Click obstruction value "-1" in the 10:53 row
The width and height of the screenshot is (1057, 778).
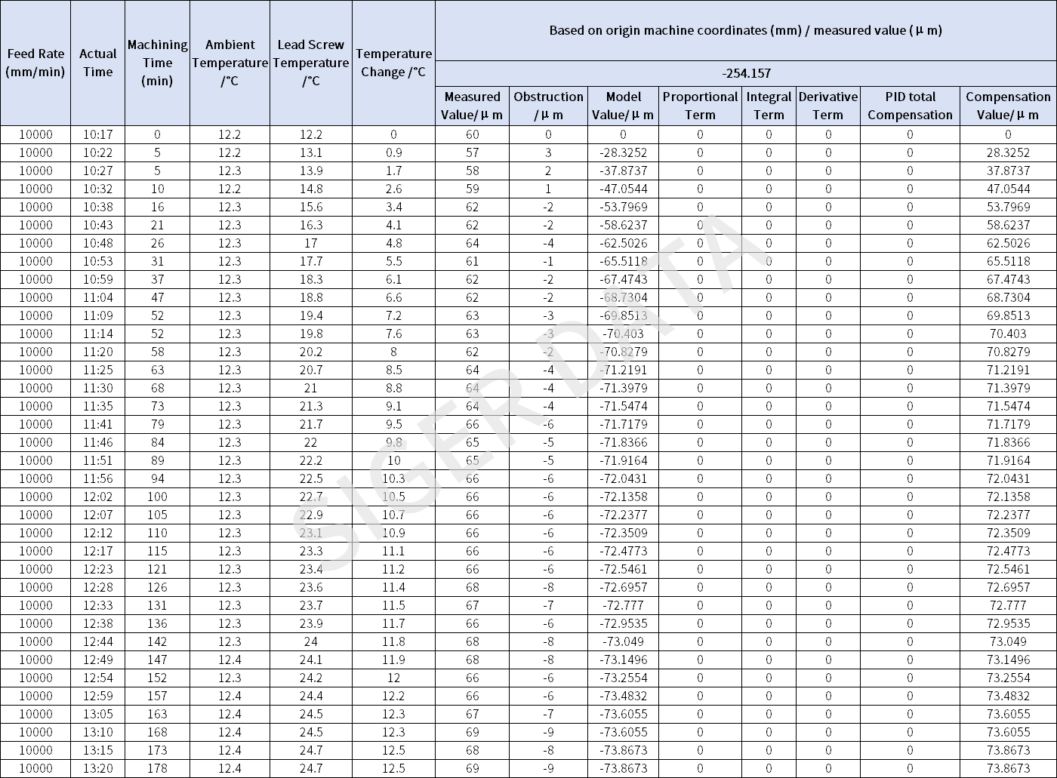pyautogui.click(x=548, y=261)
